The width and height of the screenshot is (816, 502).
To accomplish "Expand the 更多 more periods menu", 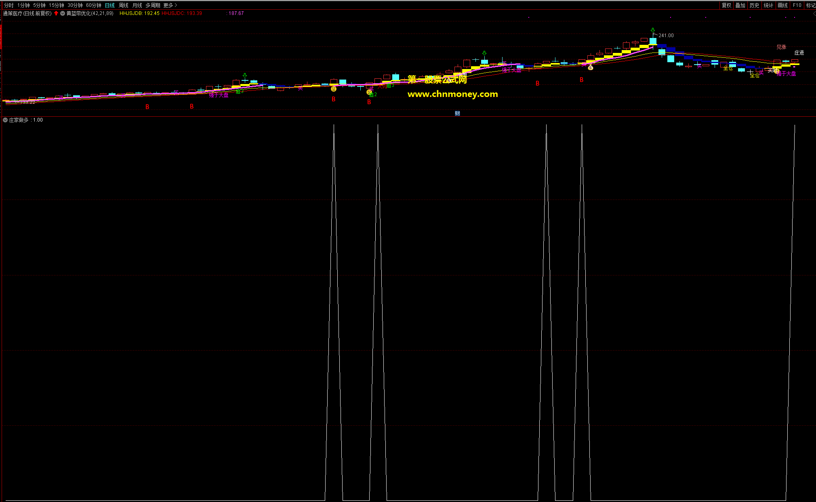I will [x=170, y=5].
